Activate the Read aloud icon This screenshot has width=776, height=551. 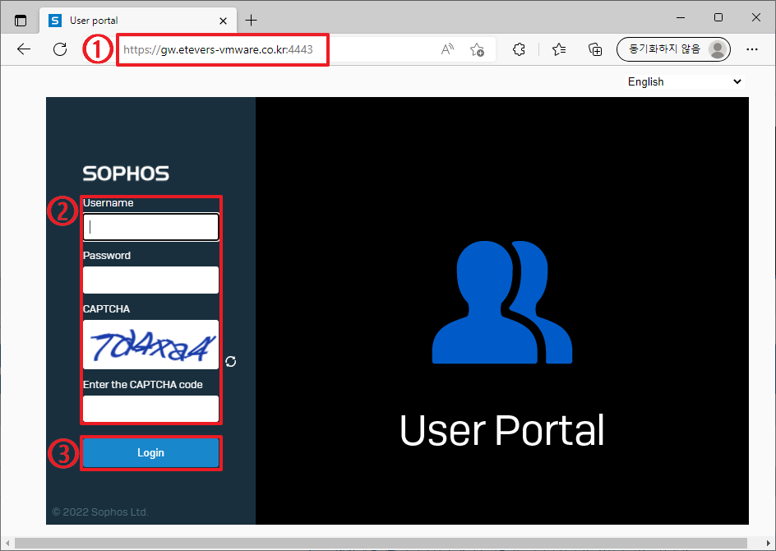click(x=447, y=49)
